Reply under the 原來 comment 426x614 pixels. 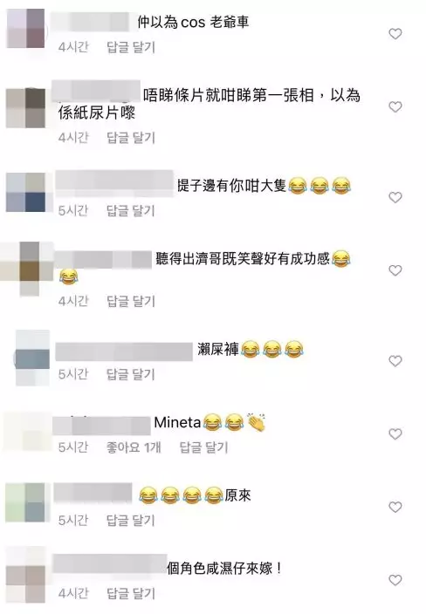click(x=131, y=521)
